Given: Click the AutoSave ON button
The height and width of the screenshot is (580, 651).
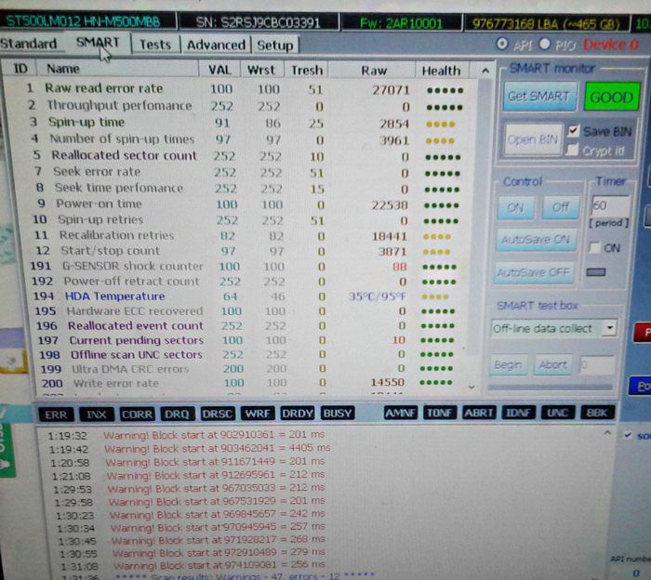Looking at the screenshot, I should (534, 240).
